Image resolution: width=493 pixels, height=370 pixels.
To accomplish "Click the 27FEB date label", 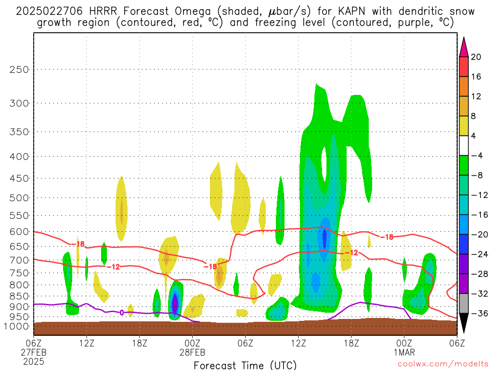I will coord(34,352).
